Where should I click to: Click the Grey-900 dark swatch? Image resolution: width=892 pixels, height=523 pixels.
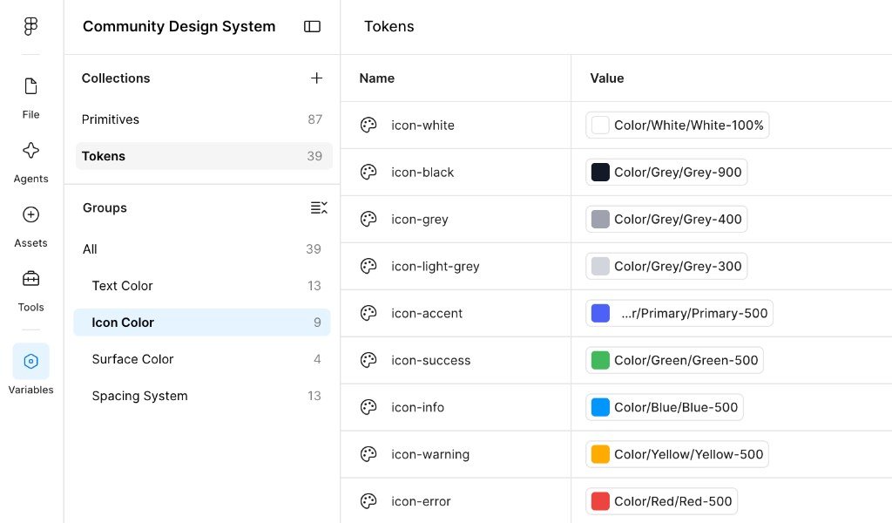click(x=600, y=173)
